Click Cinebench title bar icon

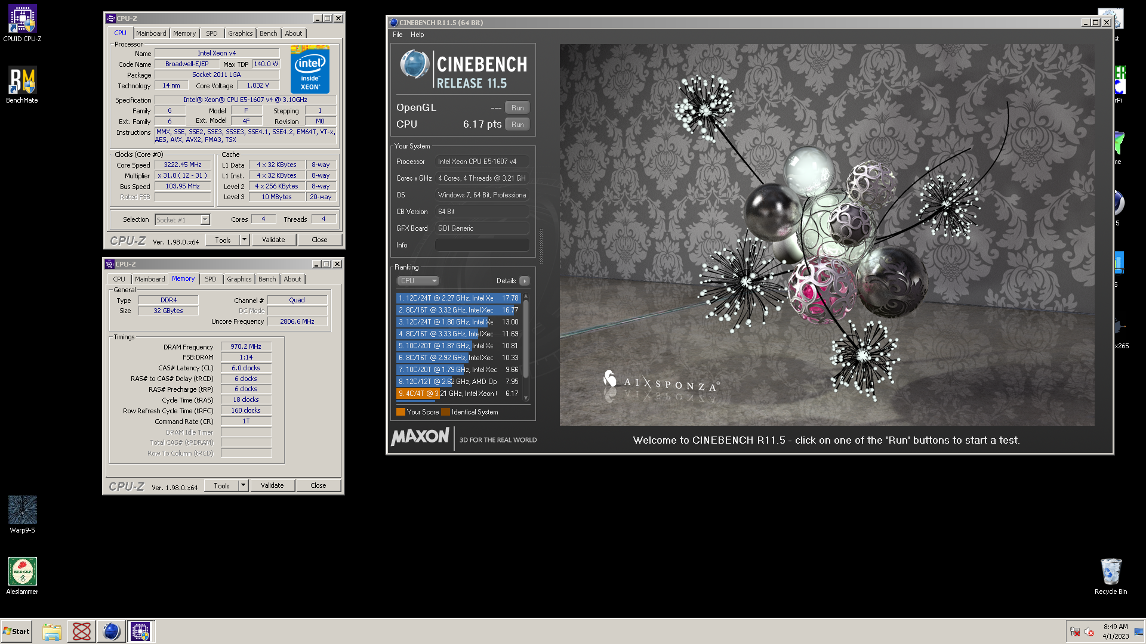click(393, 23)
